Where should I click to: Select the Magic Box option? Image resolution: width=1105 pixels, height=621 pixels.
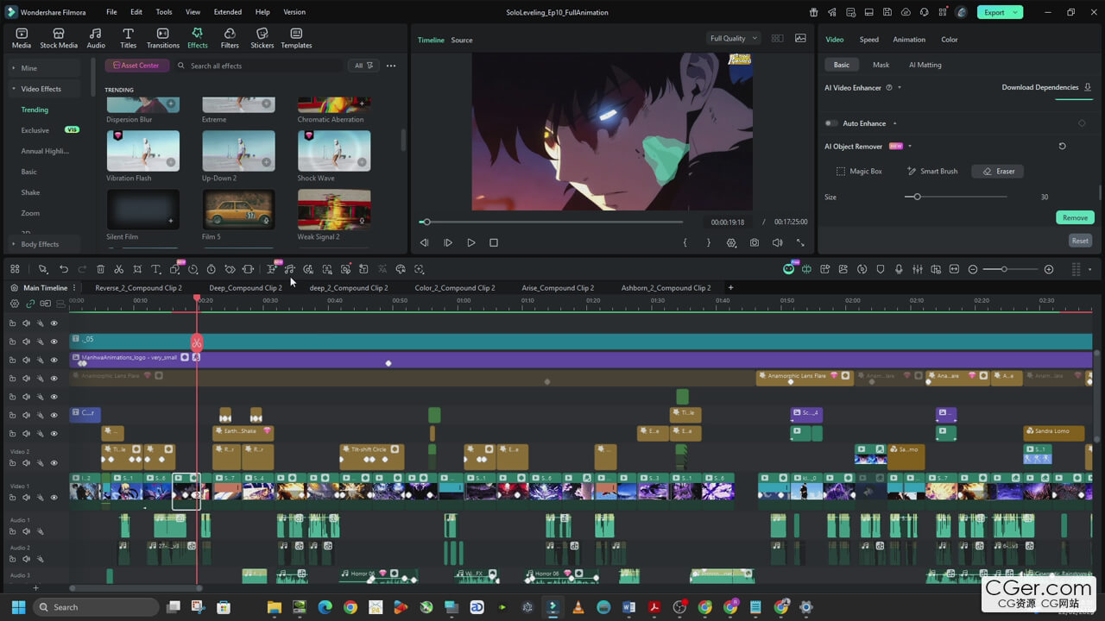(x=858, y=172)
